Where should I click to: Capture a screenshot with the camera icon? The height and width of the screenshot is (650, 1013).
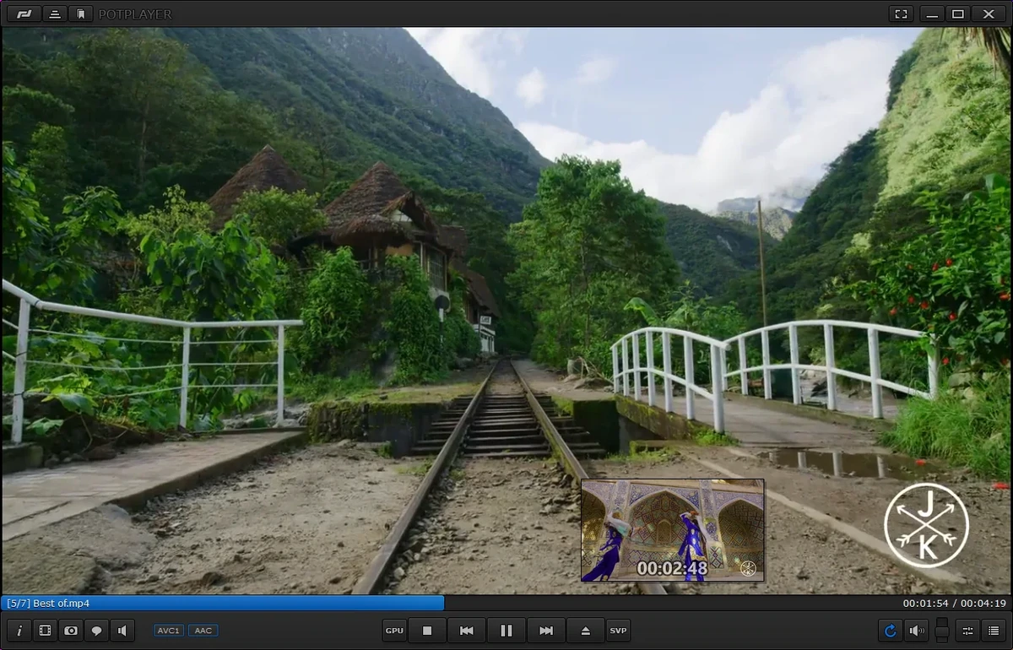tap(71, 631)
